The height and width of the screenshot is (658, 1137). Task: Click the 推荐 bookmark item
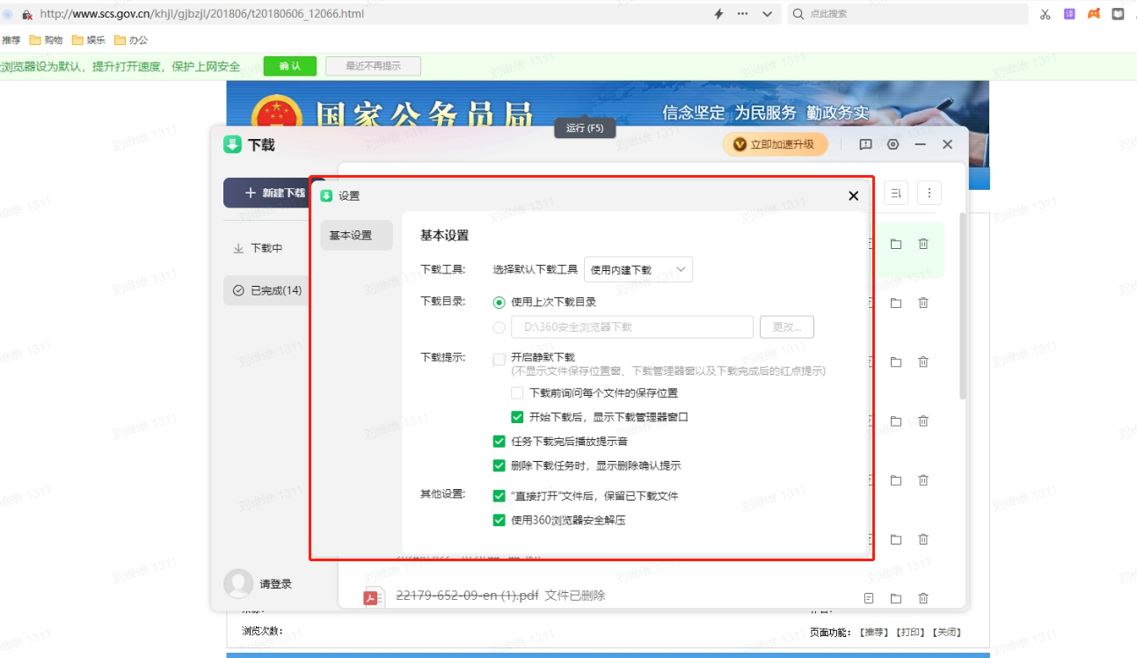point(11,40)
